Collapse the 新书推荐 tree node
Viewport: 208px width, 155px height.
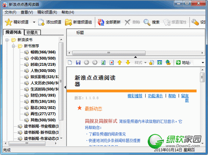pos(14,46)
